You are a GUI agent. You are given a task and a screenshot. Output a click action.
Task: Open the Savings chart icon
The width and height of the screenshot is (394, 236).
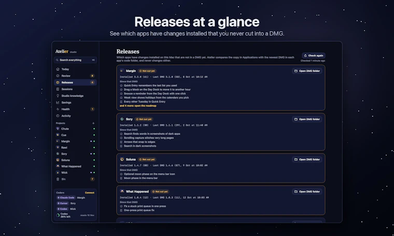(x=58, y=103)
